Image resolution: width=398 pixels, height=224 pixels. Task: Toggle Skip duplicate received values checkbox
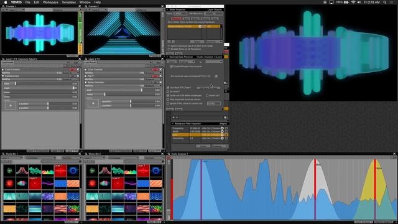click(x=168, y=100)
